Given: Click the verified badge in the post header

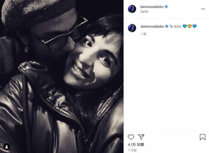Looking at the screenshot, I should [166, 7].
